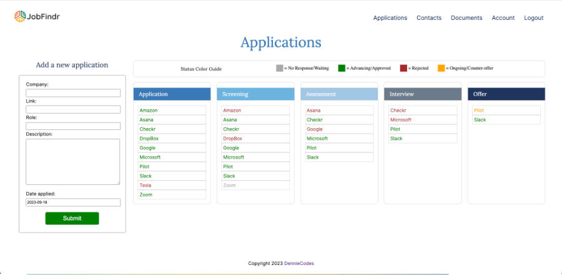This screenshot has width=562, height=275.
Task: Open Slack in the Assessment column
Action: coord(339,157)
